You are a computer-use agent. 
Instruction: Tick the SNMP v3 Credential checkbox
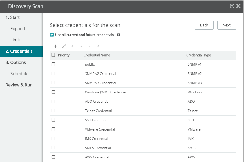pos(53,83)
